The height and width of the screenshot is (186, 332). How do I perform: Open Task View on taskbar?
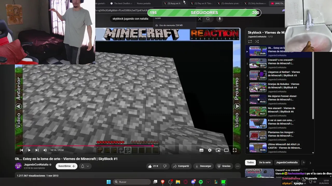155,182
